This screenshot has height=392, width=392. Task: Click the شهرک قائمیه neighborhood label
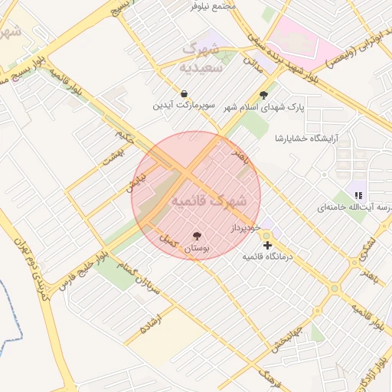point(209,201)
